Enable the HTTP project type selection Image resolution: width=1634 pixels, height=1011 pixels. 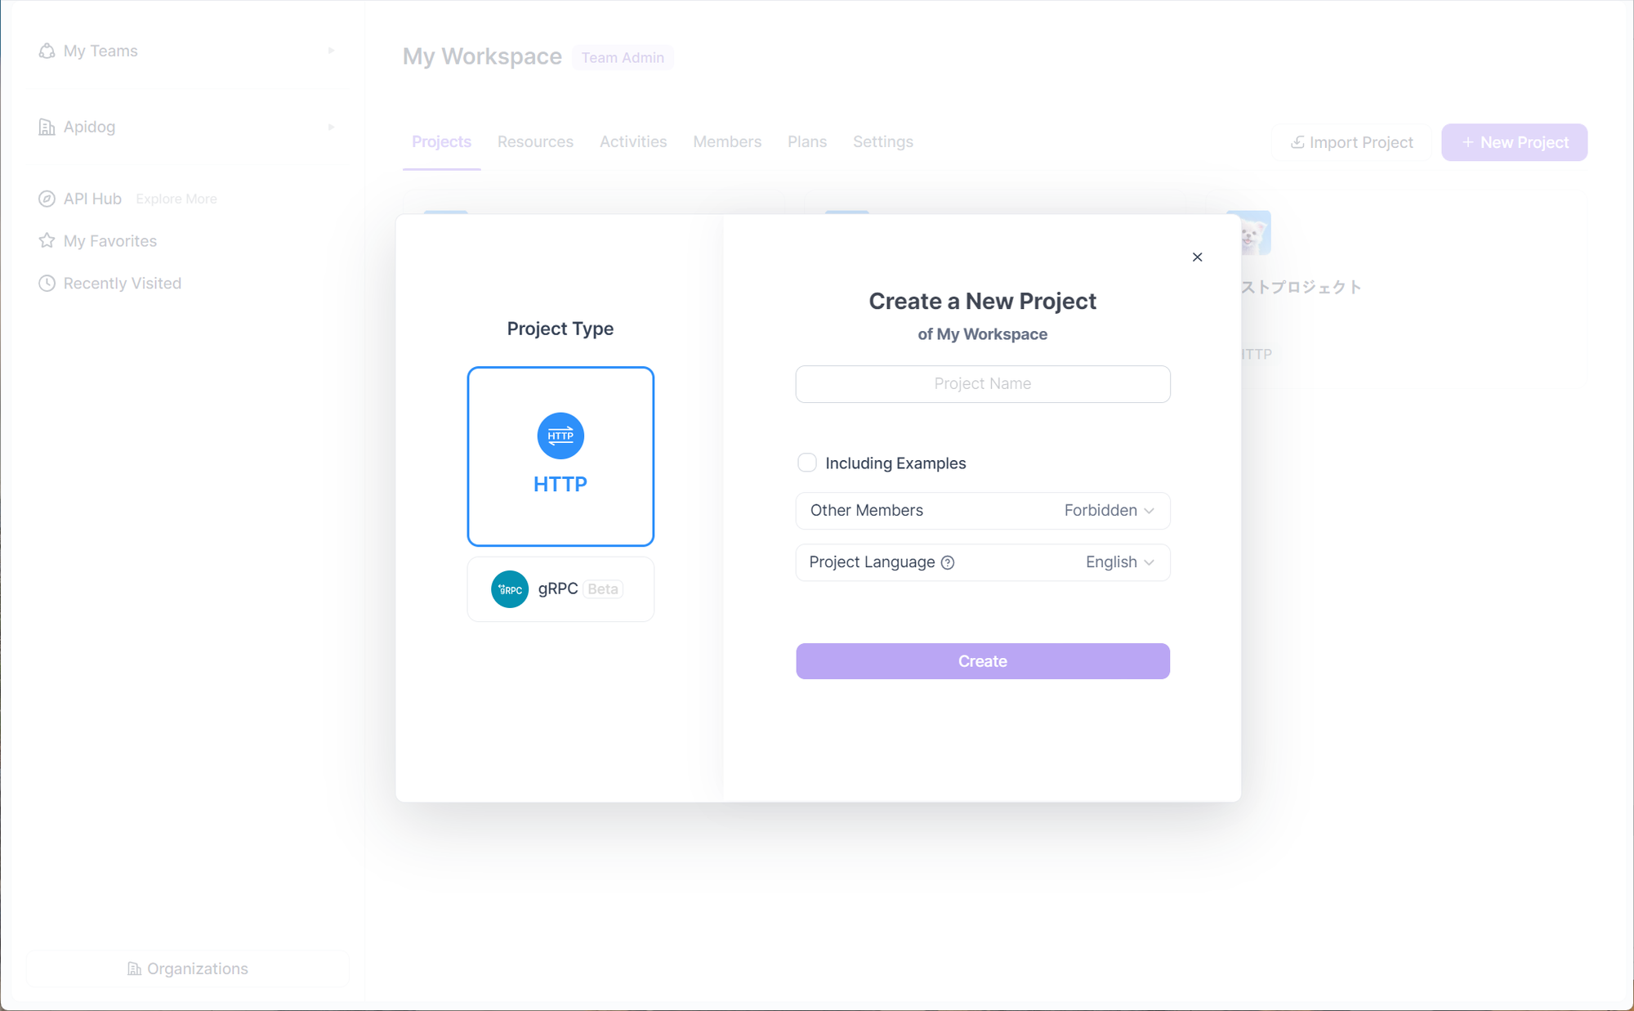click(x=559, y=455)
